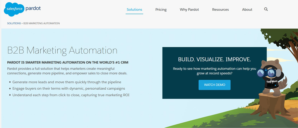Click the pardot wordmark in header

33,9
